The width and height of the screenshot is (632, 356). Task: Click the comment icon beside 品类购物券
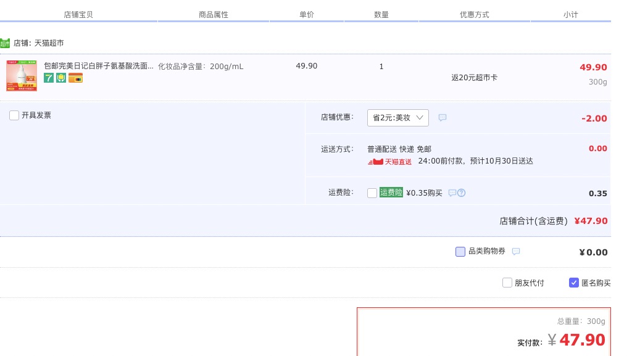coord(516,252)
